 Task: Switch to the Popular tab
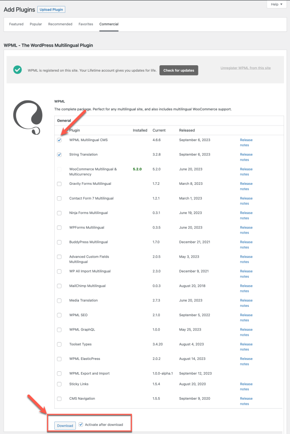36,24
